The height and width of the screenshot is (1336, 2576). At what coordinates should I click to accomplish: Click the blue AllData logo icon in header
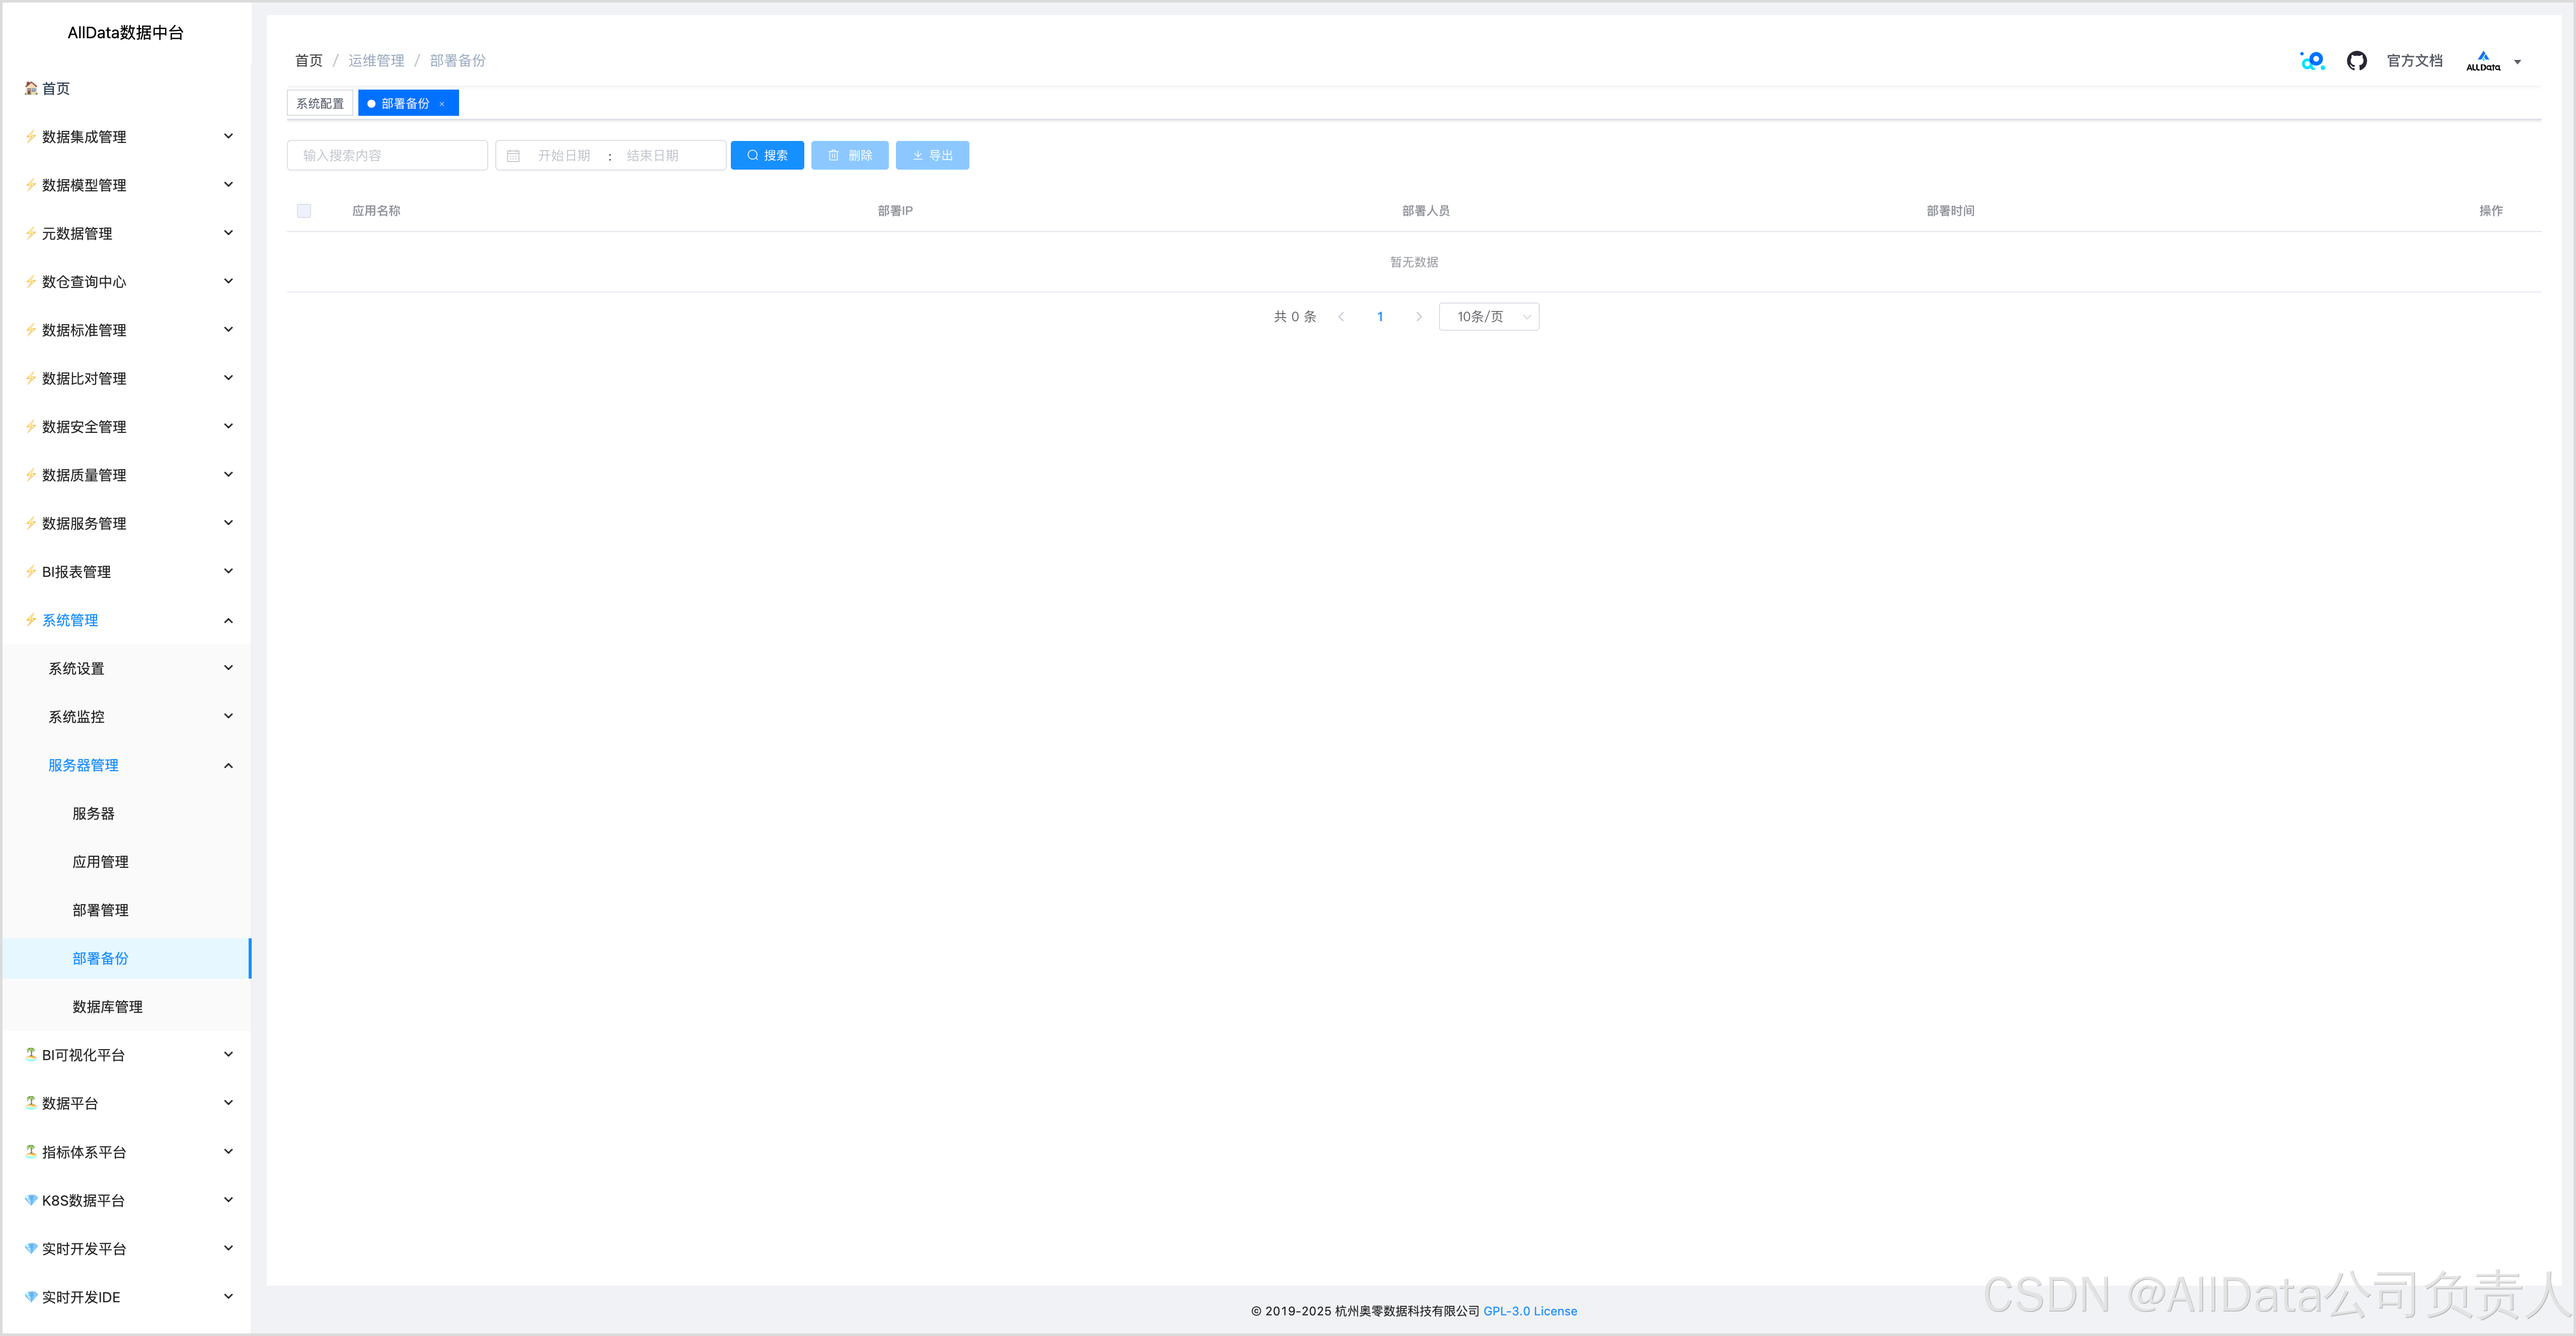pos(2312,61)
